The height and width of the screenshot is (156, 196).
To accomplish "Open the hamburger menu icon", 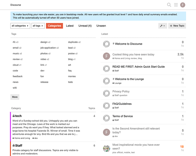I will pos(176,5).
